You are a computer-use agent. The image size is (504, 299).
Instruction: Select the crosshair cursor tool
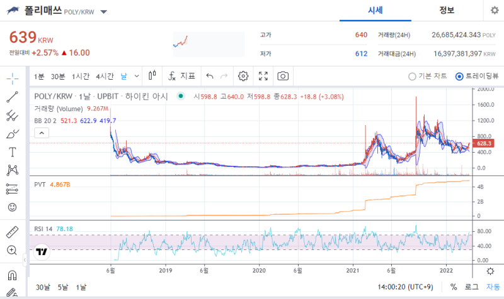(x=12, y=79)
